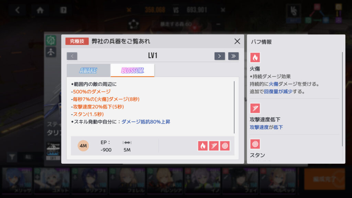
Task: Select the green gear icon on left sidebar
Action: (51, 41)
